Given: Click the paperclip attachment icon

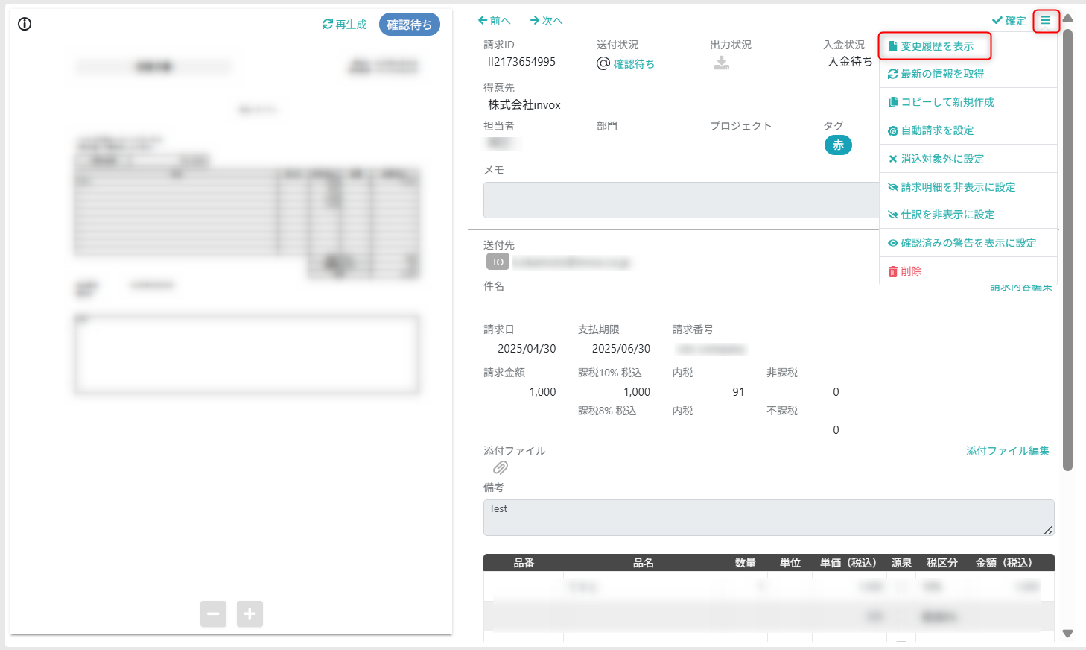Looking at the screenshot, I should click(501, 468).
